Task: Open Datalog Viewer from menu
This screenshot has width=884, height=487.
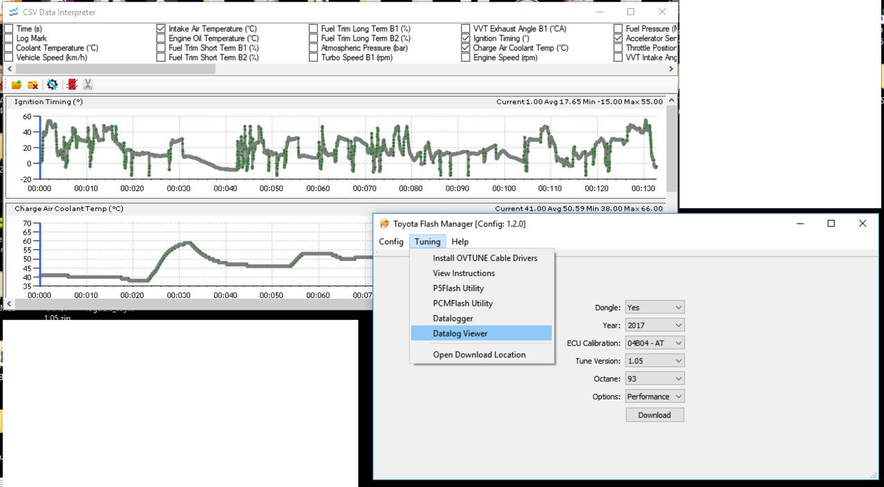Action: click(x=482, y=333)
